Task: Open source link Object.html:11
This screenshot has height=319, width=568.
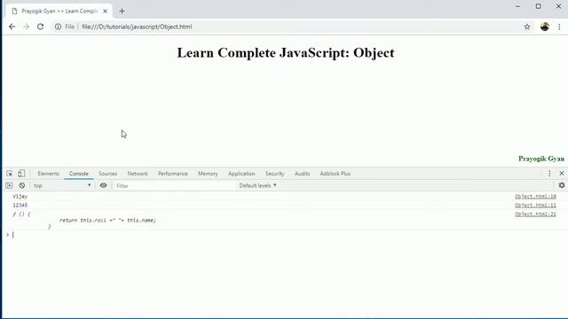Action: (535, 205)
